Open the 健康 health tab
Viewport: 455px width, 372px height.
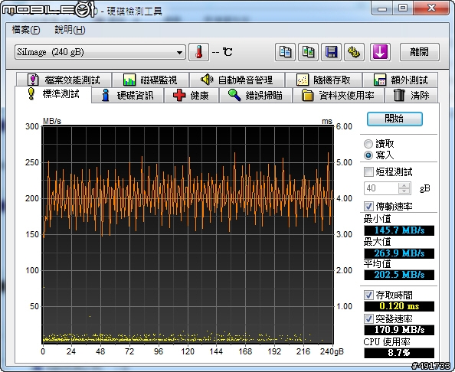tap(191, 96)
